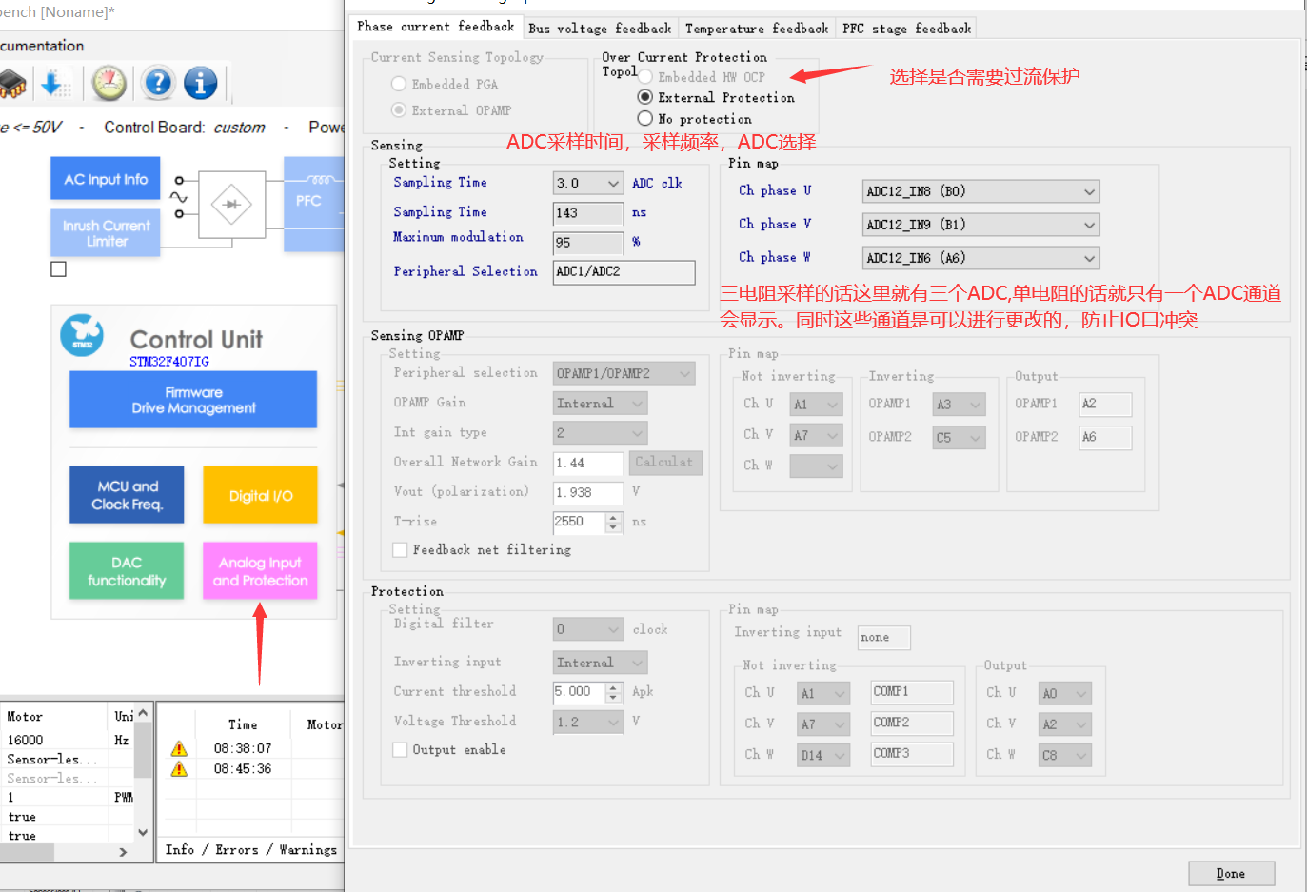Click horizontal scrollbar of motor parameter list

pyautogui.click(x=67, y=852)
